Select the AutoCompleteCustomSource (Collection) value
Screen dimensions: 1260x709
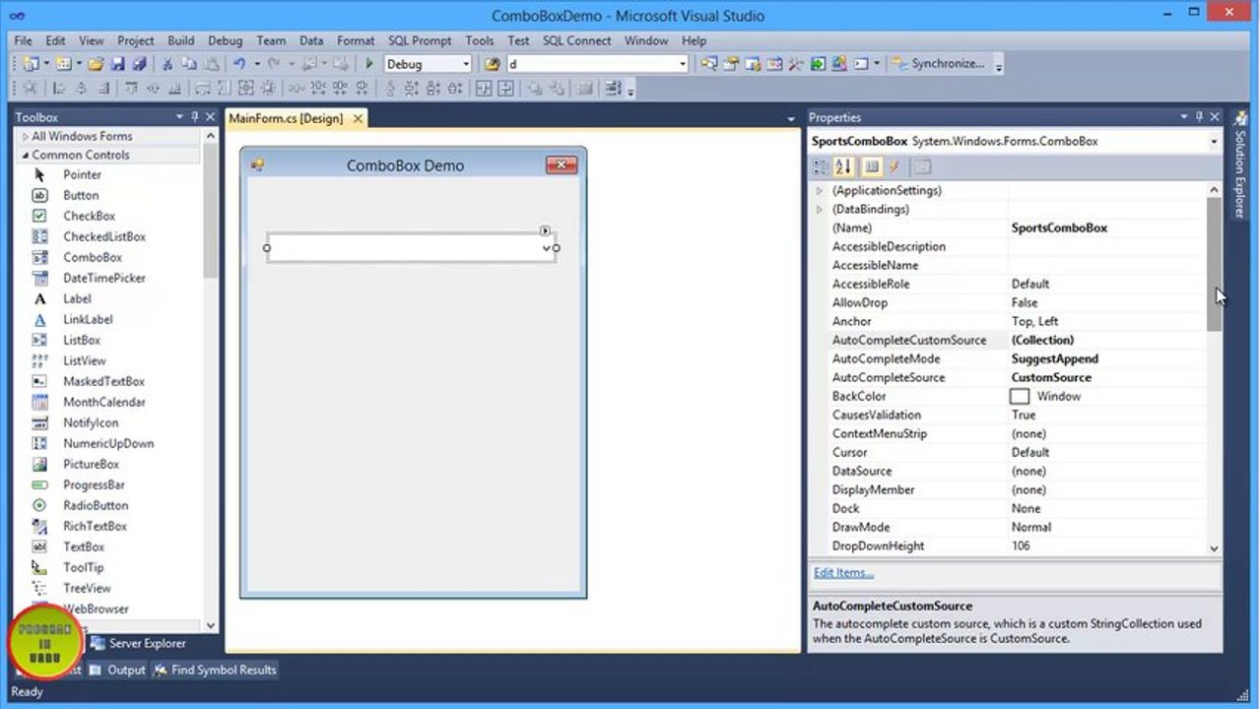click(x=1042, y=340)
